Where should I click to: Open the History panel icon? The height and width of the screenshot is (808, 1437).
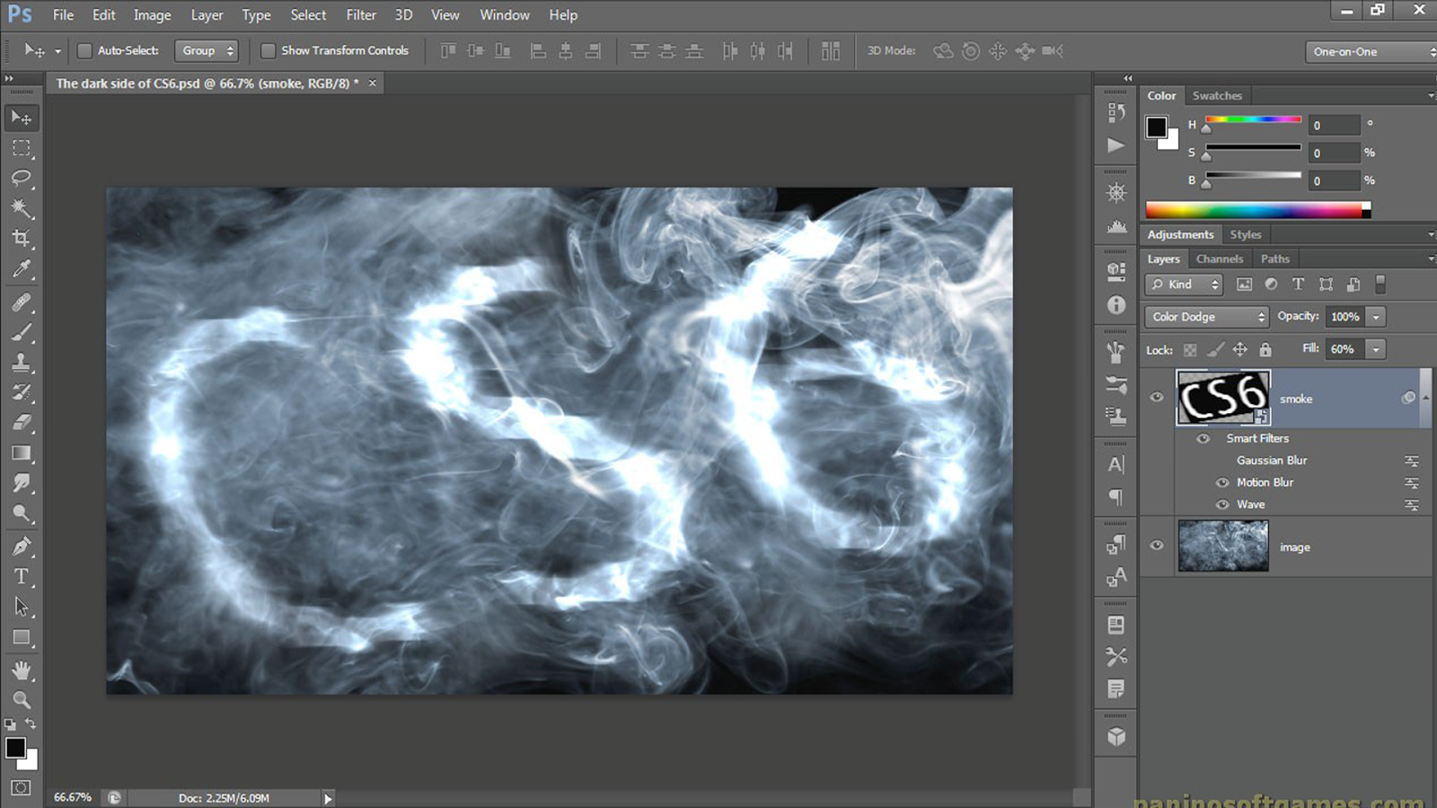pos(1116,112)
